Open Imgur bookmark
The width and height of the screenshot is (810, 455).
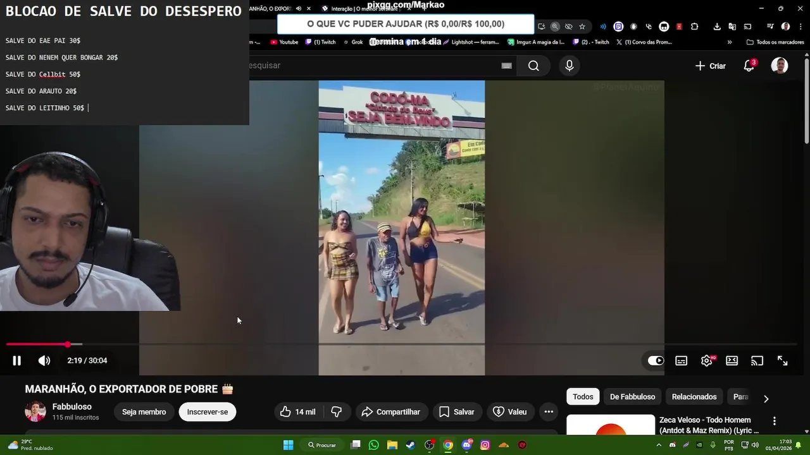pyautogui.click(x=536, y=42)
